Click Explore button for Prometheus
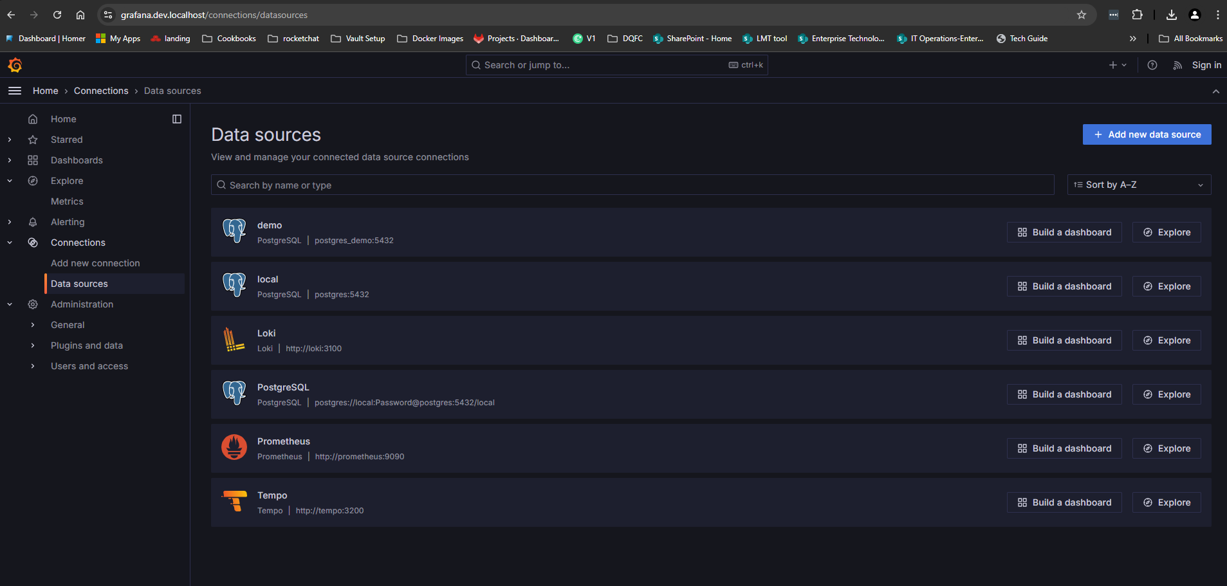Image resolution: width=1227 pixels, height=586 pixels. click(x=1167, y=448)
